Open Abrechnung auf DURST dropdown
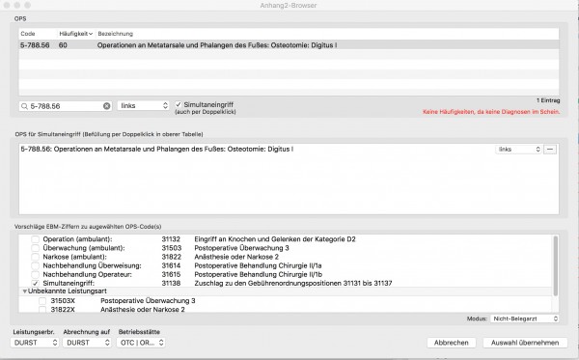The height and width of the screenshot is (360, 579). (x=87, y=343)
